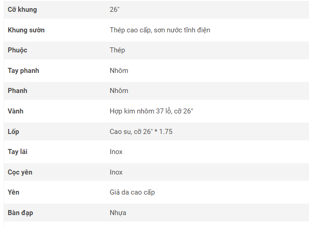Image resolution: width=309 pixels, height=226 pixels.
Task: Click the "Phanh" row label
Action: click(17, 91)
